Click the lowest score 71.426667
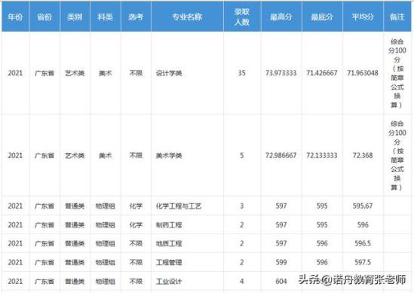The width and height of the screenshot is (414, 293). tap(322, 73)
